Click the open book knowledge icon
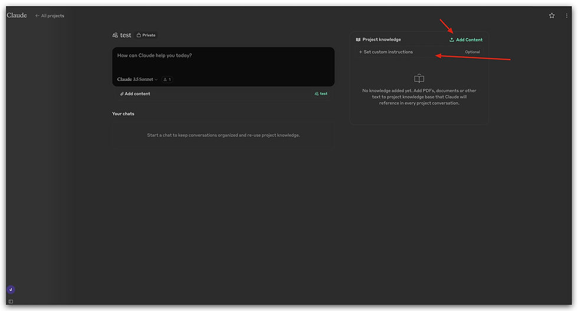The height and width of the screenshot is (311, 578). tap(419, 78)
